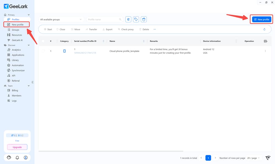Collapse the Discover section in the sidebar
Screen dimensions: 275x164
[x=29, y=45]
